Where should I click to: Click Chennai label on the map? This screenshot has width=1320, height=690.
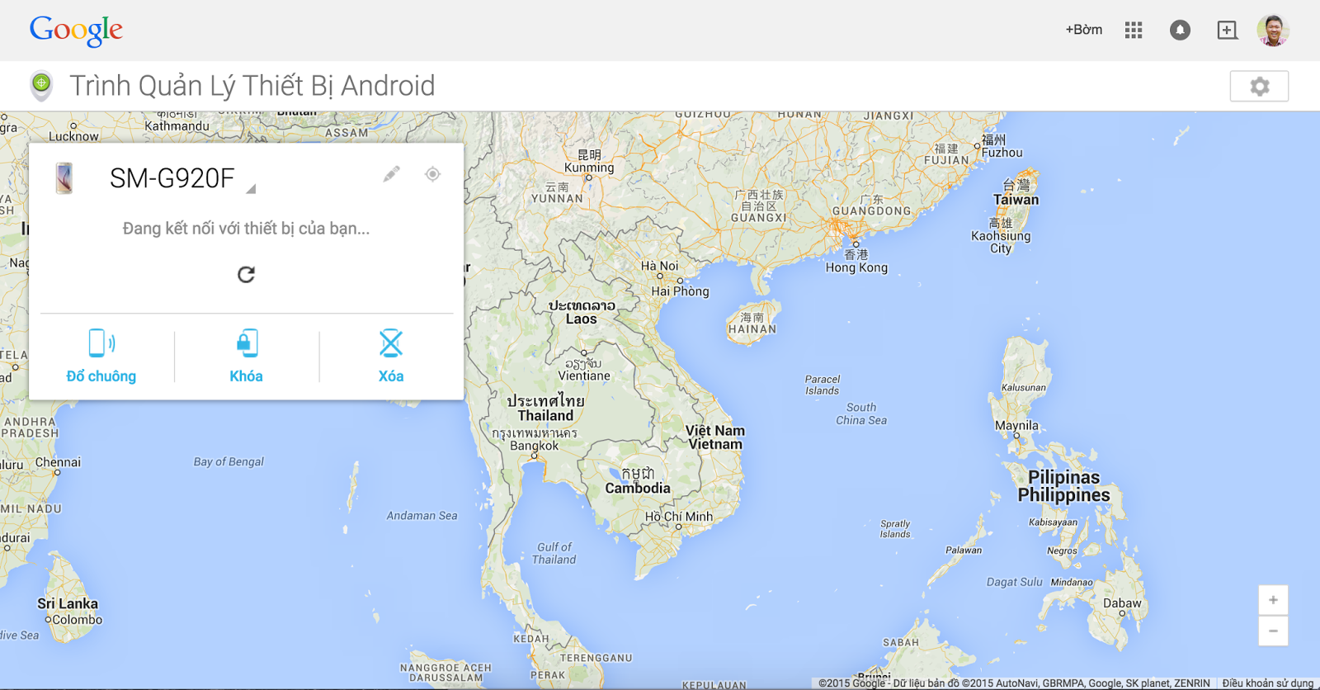(58, 462)
